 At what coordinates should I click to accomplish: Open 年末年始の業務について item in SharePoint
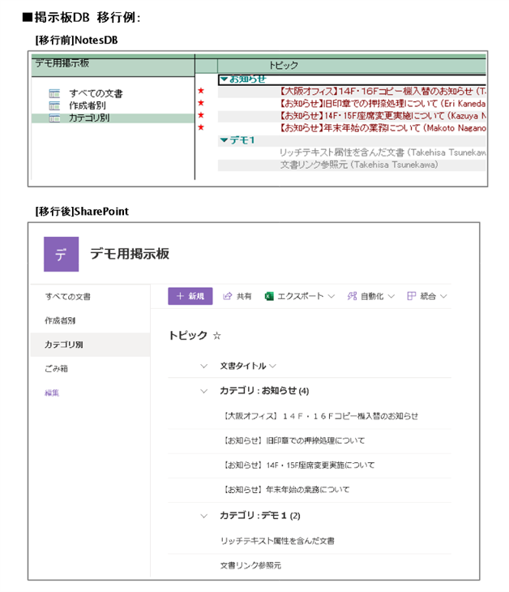[x=286, y=490]
